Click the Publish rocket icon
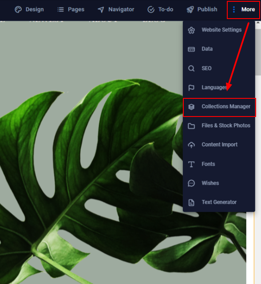This screenshot has height=284, width=261. pos(190,9)
